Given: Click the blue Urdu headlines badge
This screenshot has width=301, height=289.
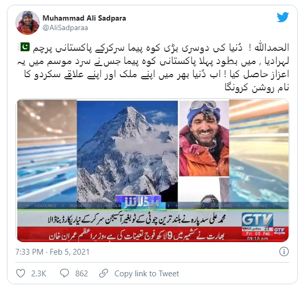Looking at the screenshot, I should pos(139,202).
